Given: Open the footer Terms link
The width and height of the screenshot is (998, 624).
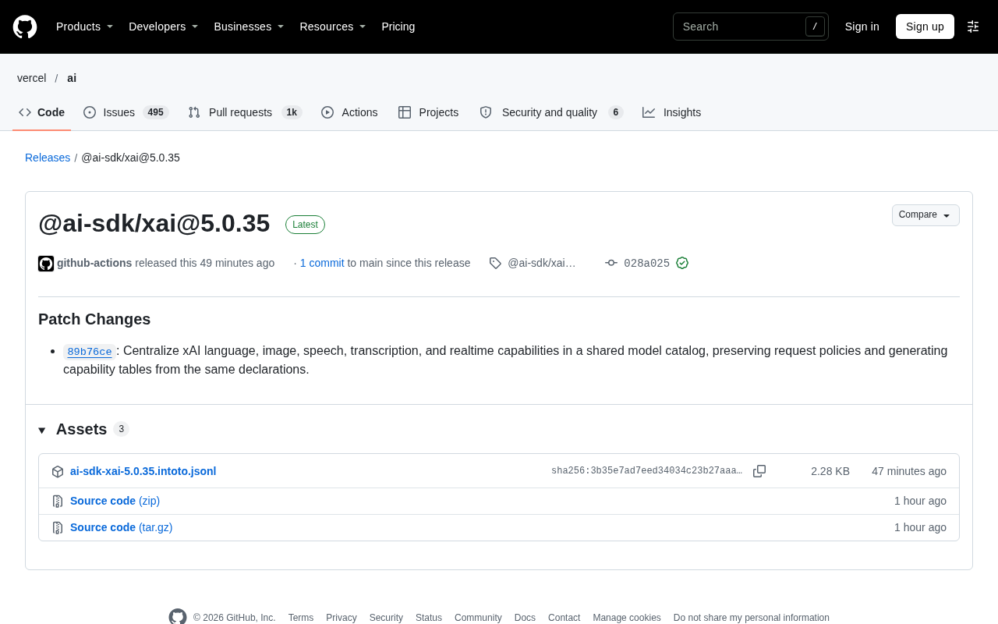Looking at the screenshot, I should (301, 618).
